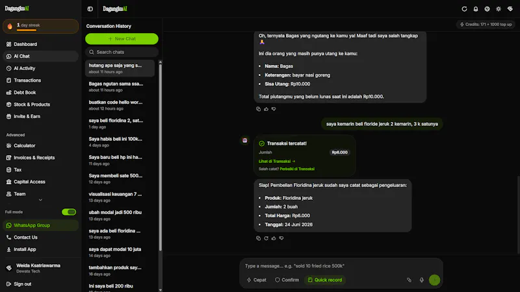520x292 pixels.
Task: Open Debt Book in sidebar
Action: [40, 92]
